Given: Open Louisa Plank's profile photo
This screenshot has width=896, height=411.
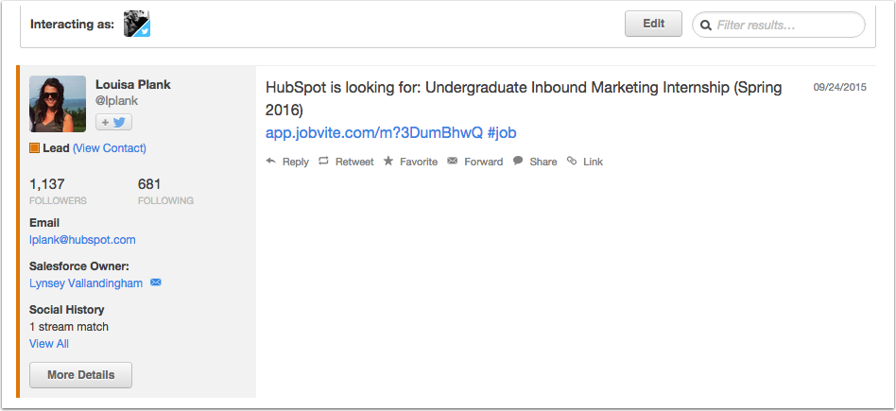Looking at the screenshot, I should pyautogui.click(x=58, y=104).
